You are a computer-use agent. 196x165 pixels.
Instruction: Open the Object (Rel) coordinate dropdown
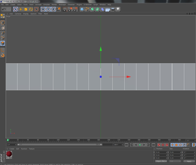(161, 161)
